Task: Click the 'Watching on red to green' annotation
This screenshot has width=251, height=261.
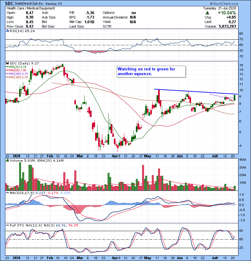Action: point(151,72)
